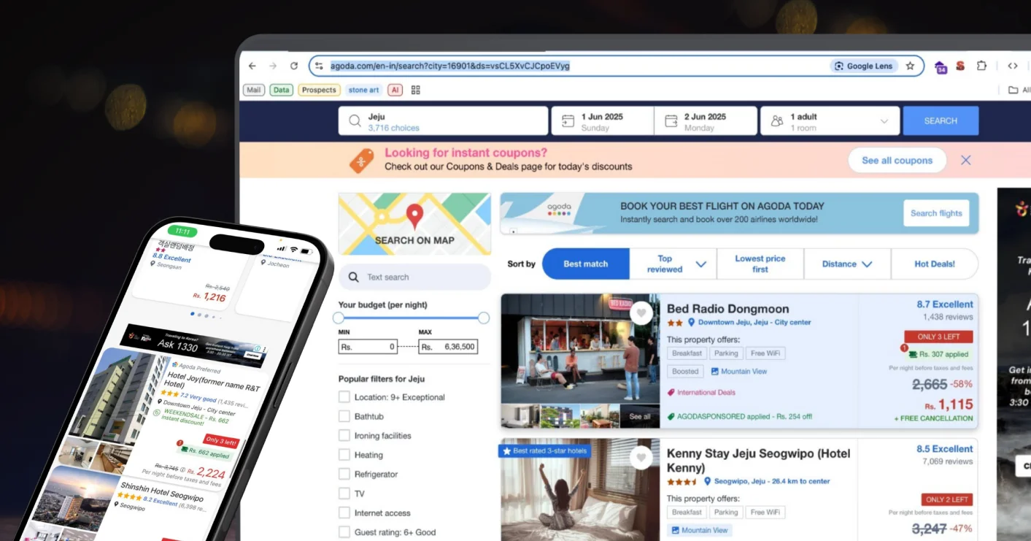Click the magnifier icon in the Text search box

pyautogui.click(x=353, y=277)
